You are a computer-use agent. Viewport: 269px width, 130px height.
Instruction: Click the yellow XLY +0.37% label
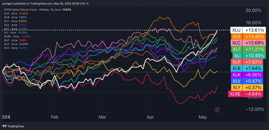tap(246, 87)
